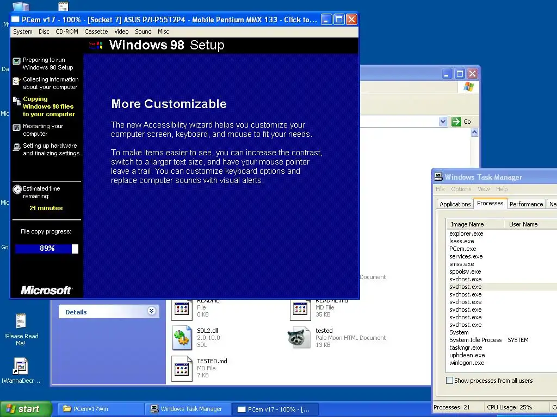The height and width of the screenshot is (417, 557).
Task: Select spoolsv.exe in process list
Action: 465,271
